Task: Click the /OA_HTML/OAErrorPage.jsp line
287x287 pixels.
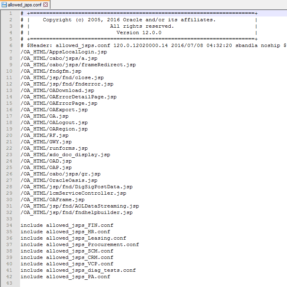Action: (59, 103)
